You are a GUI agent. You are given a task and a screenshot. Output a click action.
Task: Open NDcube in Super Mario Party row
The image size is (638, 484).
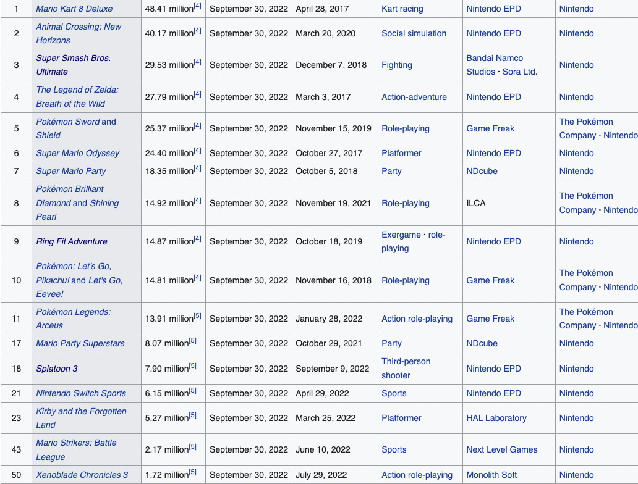click(482, 171)
